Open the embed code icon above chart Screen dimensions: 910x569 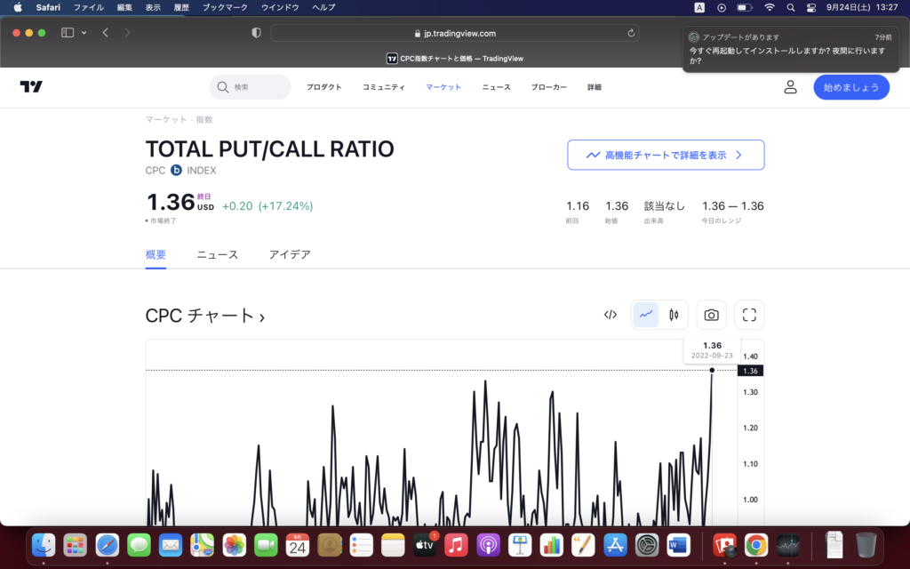(x=611, y=315)
